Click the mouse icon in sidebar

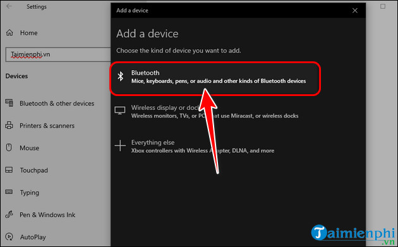(x=9, y=147)
